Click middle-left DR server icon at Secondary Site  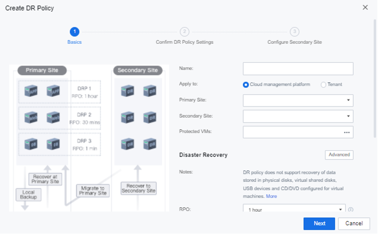pyautogui.click(x=128, y=117)
